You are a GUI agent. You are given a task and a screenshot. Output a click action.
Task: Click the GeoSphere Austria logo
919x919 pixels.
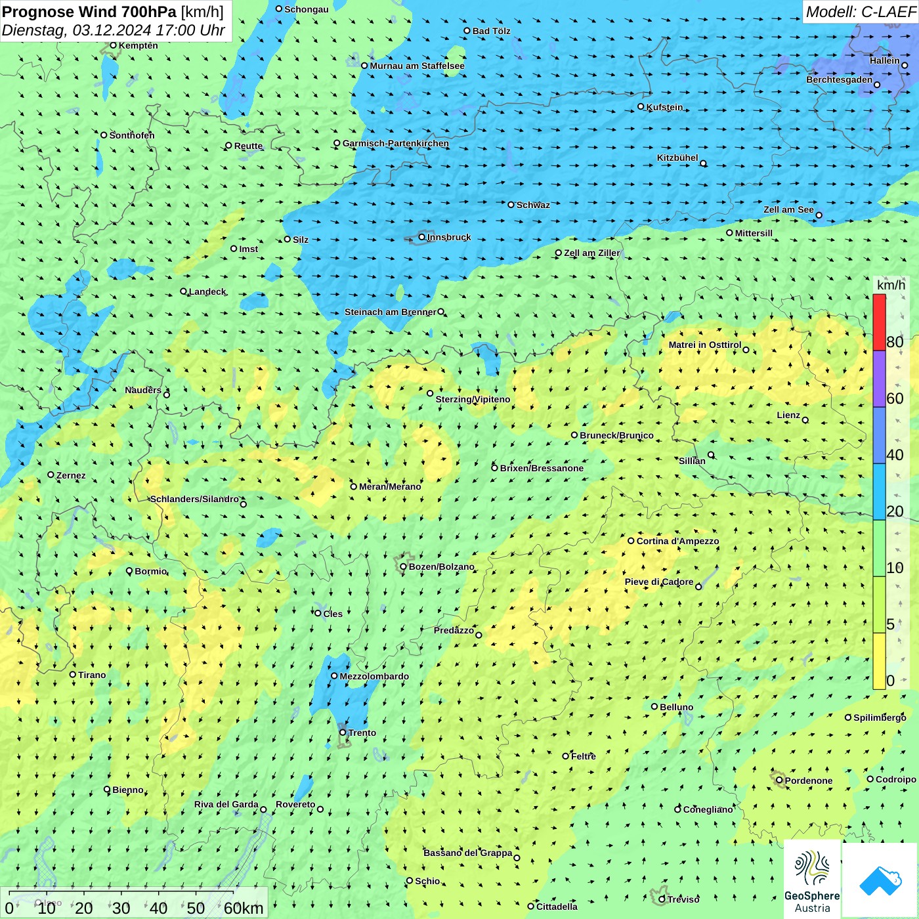coord(812,880)
